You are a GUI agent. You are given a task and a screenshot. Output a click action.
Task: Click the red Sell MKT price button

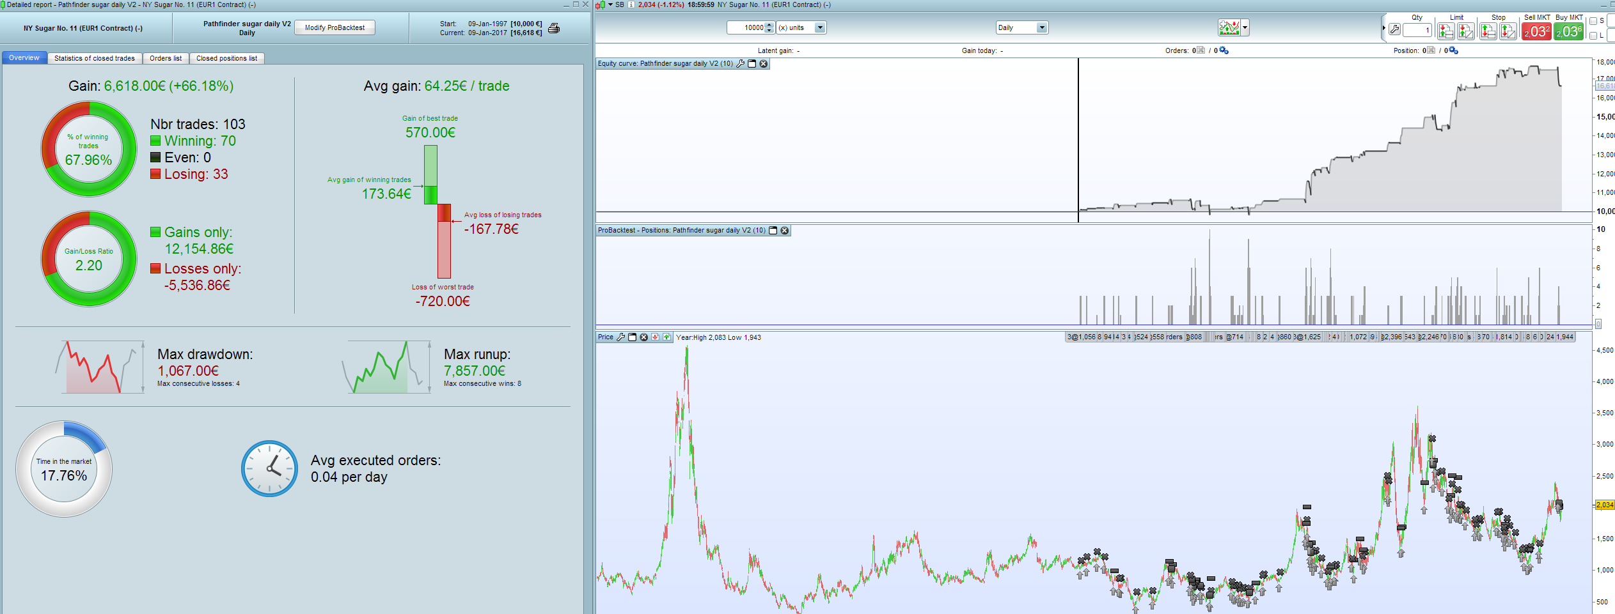tap(1536, 31)
